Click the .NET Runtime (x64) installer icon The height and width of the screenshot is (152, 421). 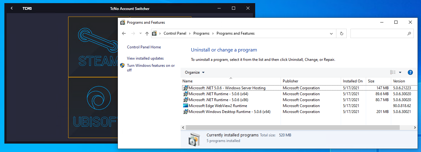point(185,94)
